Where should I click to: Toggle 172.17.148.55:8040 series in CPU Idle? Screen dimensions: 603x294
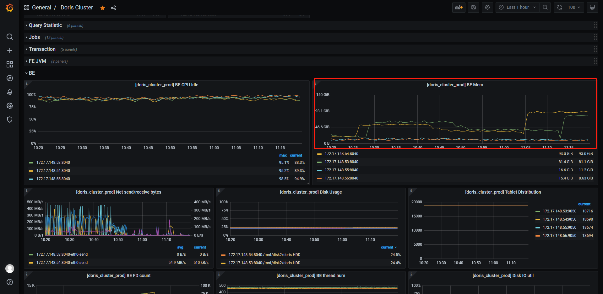click(53, 179)
